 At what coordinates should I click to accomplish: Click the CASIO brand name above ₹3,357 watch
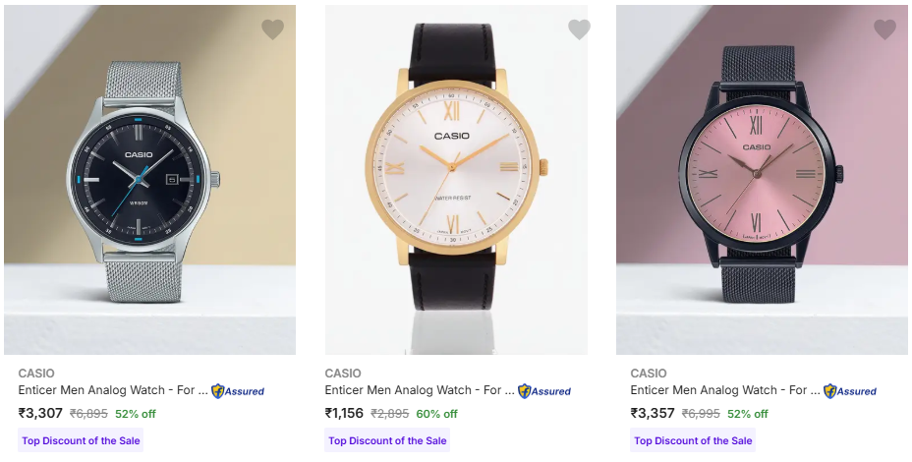coord(649,374)
